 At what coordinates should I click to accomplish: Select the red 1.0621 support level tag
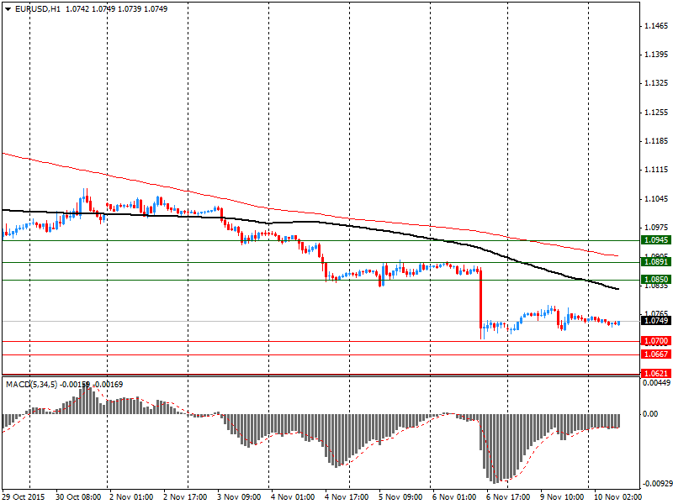[x=656, y=373]
